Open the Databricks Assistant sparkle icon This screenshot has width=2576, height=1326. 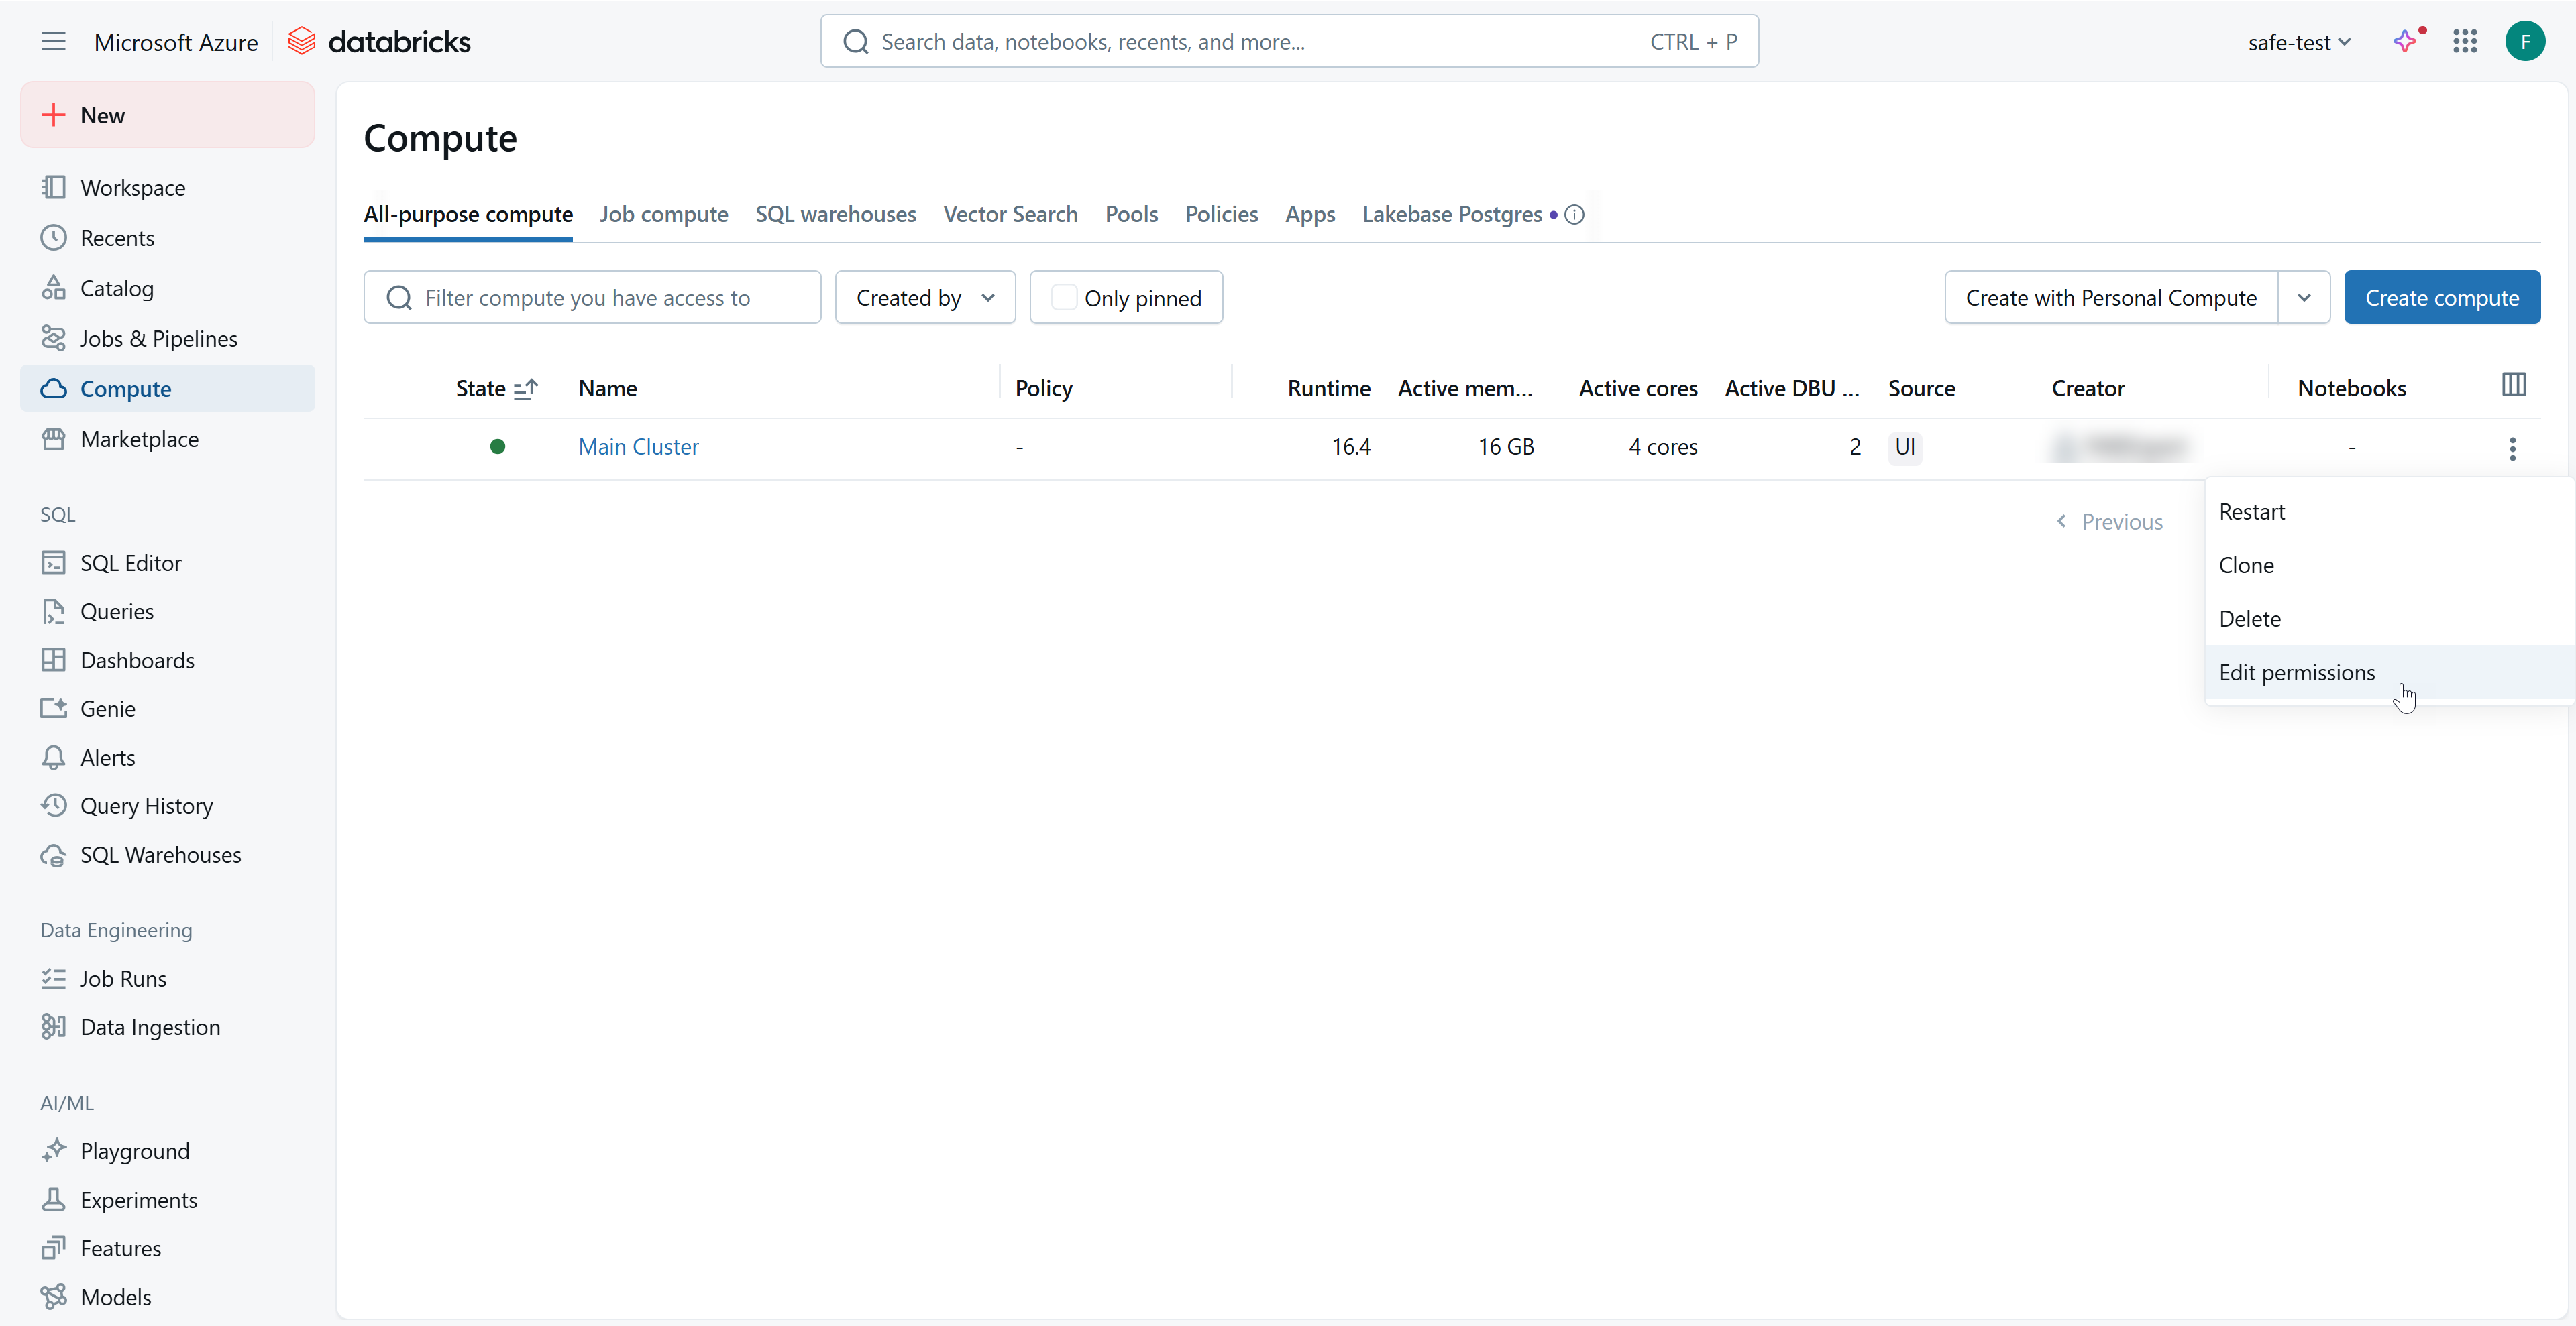pos(2406,41)
